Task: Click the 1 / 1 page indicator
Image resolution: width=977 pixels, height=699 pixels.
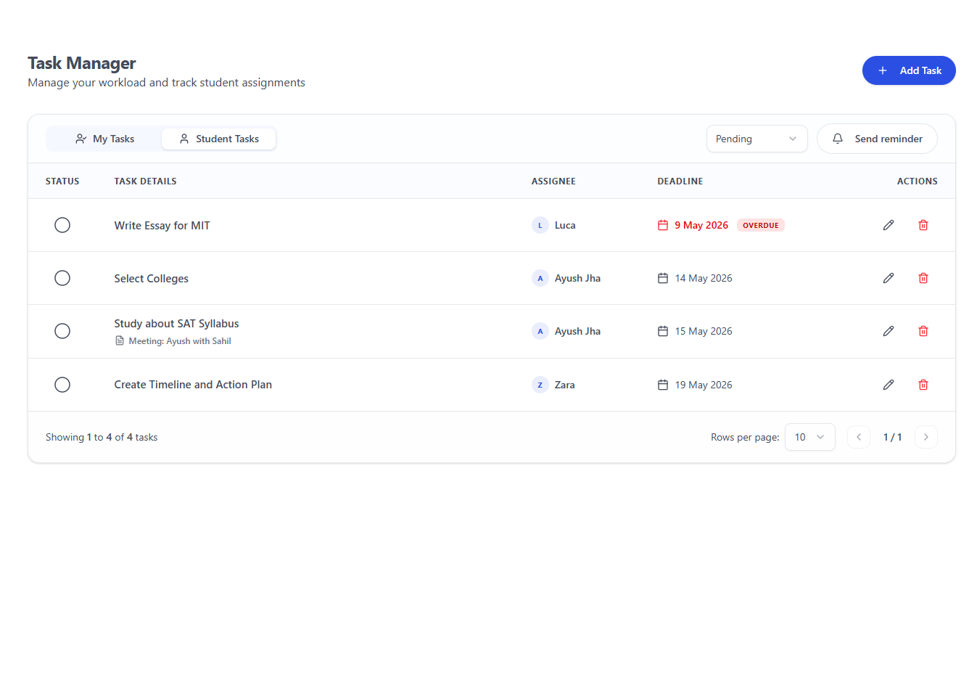Action: point(892,437)
